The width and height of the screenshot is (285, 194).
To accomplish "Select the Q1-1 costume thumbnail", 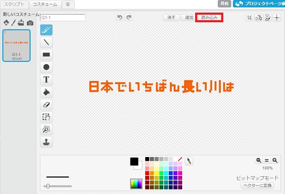I will (x=16, y=45).
